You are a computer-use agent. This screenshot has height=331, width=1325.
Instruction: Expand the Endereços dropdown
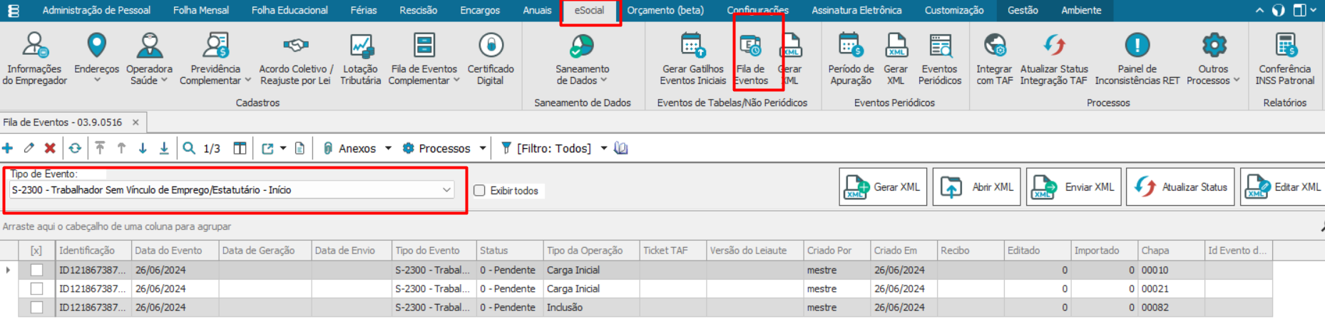coord(97,80)
